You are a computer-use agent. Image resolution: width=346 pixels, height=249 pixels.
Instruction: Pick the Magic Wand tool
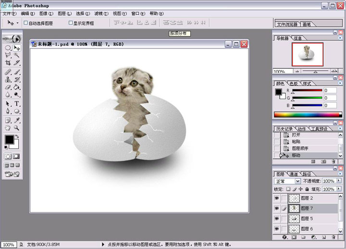[17, 55]
